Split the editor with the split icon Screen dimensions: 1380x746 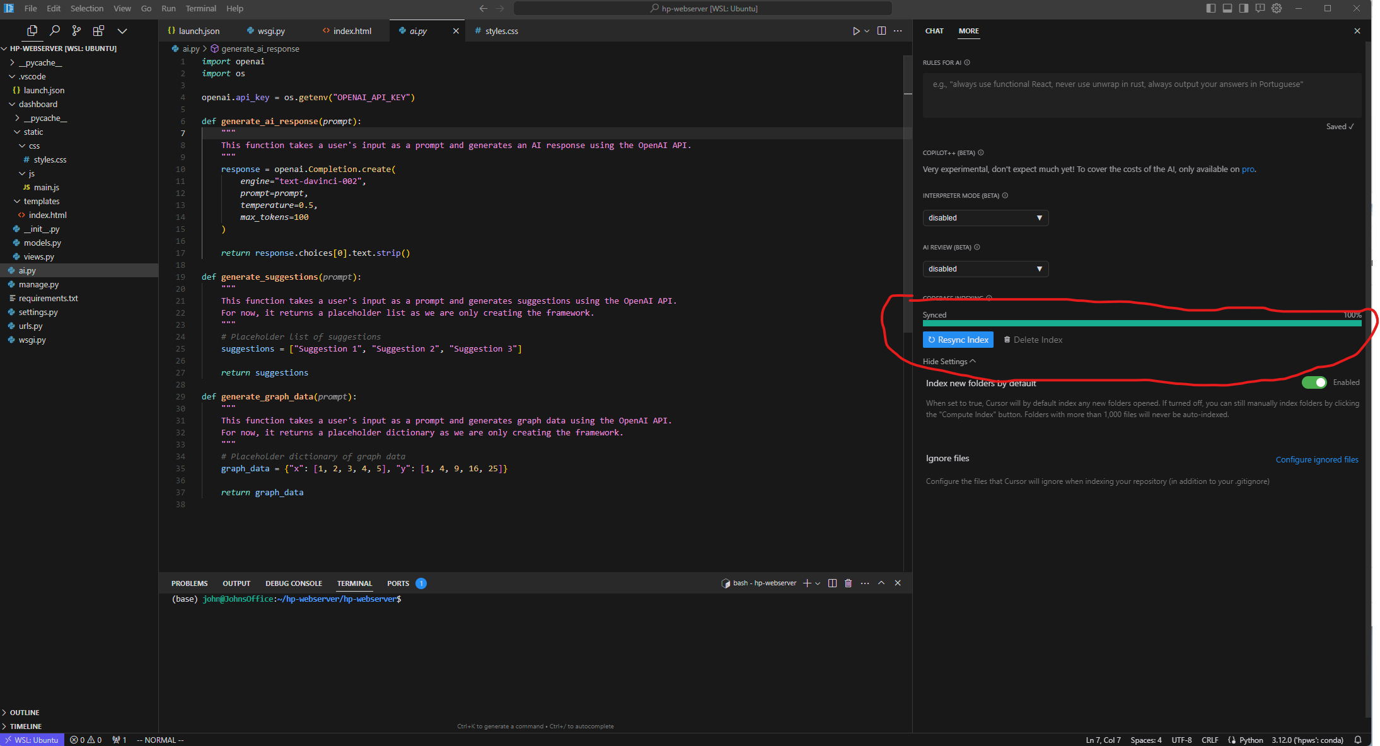pyautogui.click(x=881, y=31)
